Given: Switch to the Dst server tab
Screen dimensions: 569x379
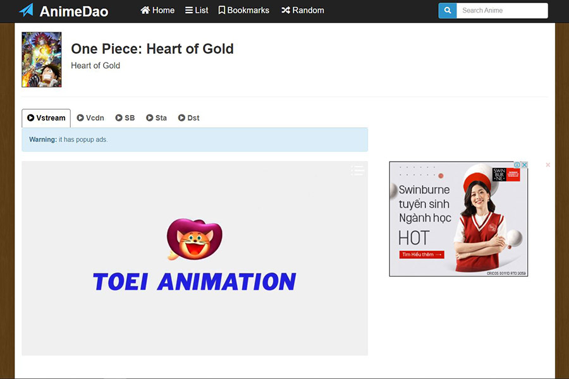Looking at the screenshot, I should [x=188, y=118].
